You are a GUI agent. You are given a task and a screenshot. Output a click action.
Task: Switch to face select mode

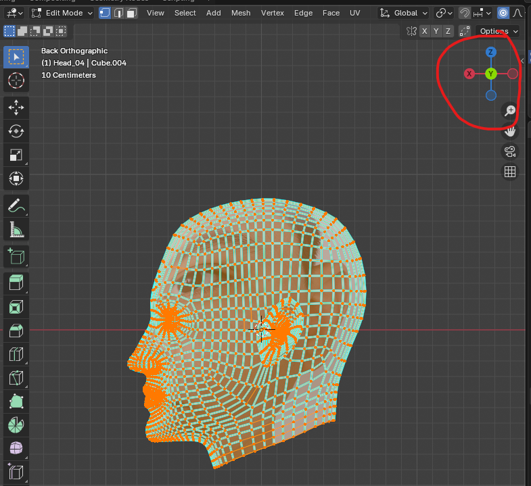click(132, 13)
